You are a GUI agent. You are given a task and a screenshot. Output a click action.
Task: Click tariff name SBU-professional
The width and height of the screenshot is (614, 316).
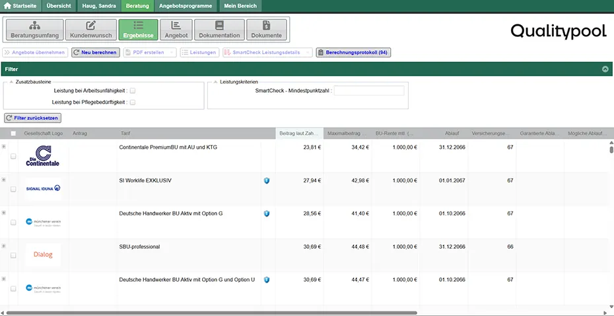click(x=139, y=247)
